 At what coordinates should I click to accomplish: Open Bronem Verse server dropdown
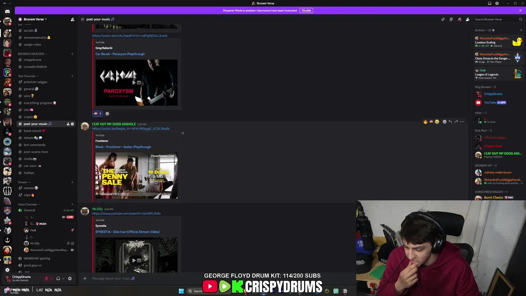tap(35, 19)
